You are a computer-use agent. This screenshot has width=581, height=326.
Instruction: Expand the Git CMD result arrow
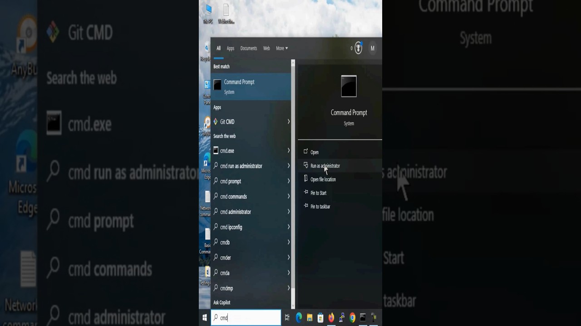[x=288, y=121]
